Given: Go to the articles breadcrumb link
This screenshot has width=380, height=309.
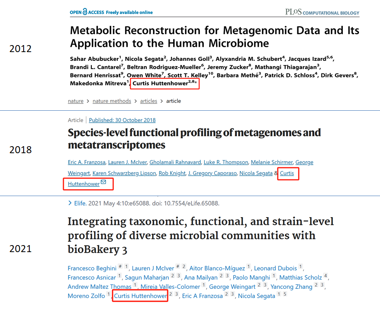Looking at the screenshot, I should tap(149, 101).
